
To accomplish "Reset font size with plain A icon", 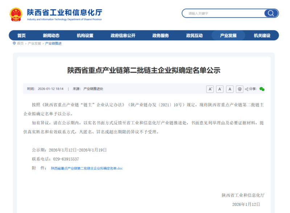I will pyautogui.click(x=229, y=89).
